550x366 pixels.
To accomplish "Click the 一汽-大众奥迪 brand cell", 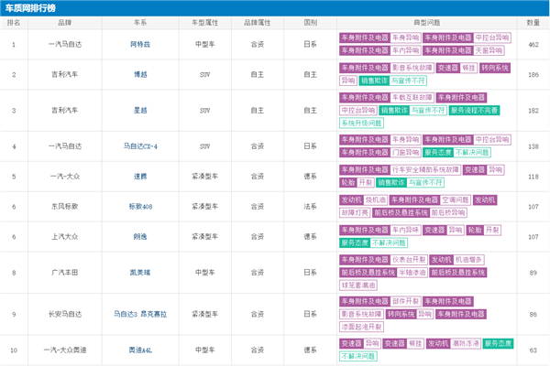I will click(65, 350).
